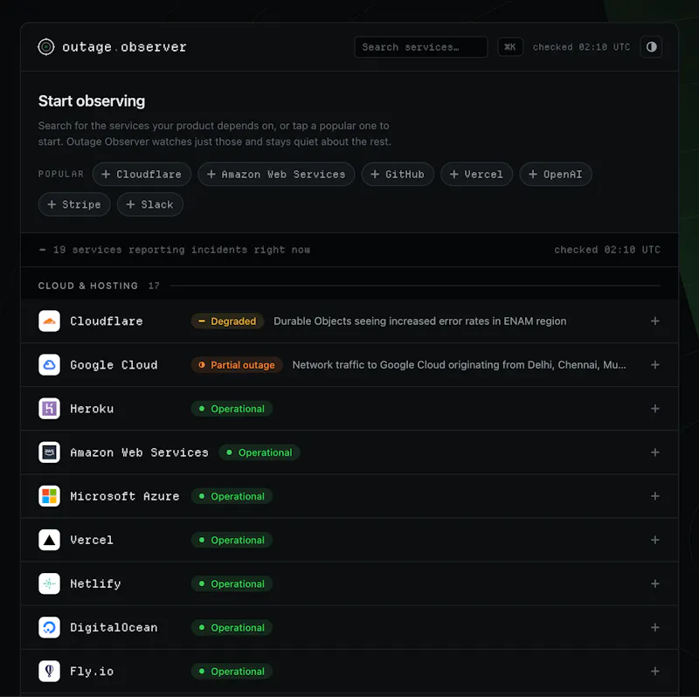Click the Partial outage badge for Google Cloud
The image size is (699, 697).
pyautogui.click(x=237, y=364)
